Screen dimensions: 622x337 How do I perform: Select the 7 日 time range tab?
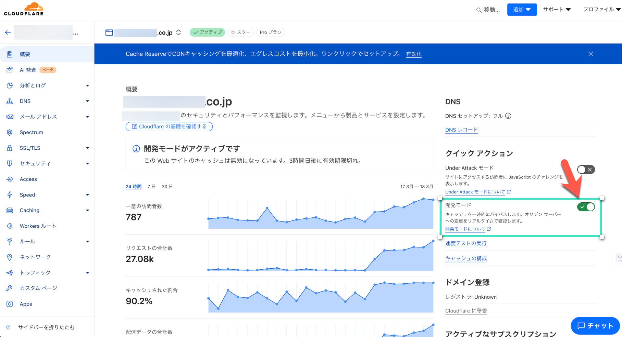[151, 187]
